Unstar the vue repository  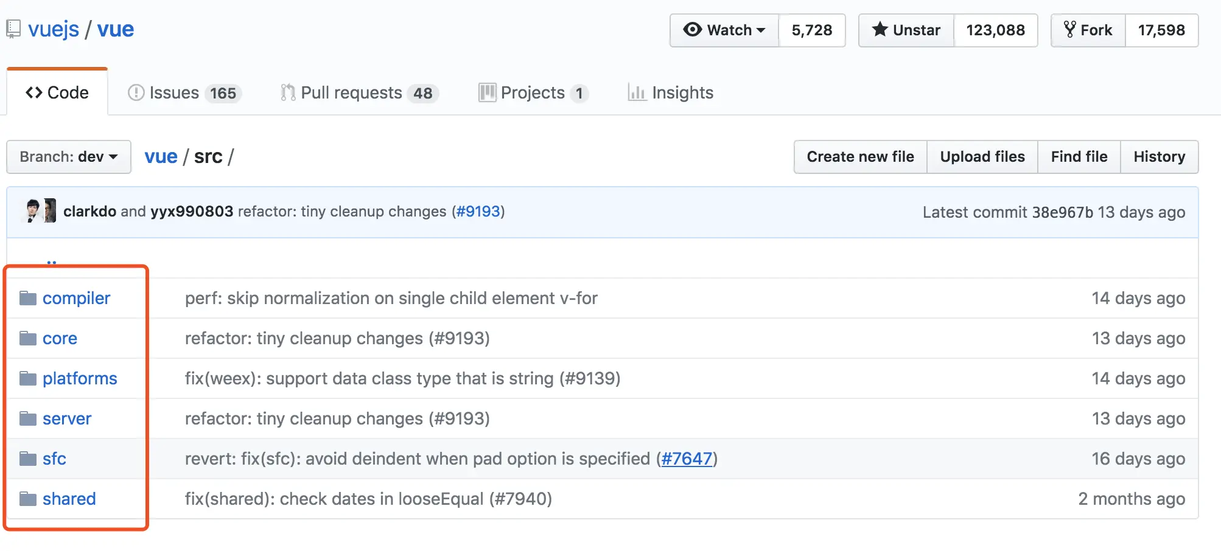906,30
